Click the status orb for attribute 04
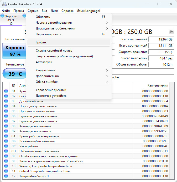This screenshot has width=177, height=182. pos(6,106)
